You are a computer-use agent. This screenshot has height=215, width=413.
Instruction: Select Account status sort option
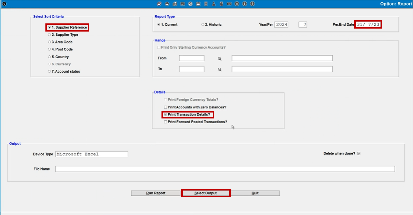click(64, 72)
